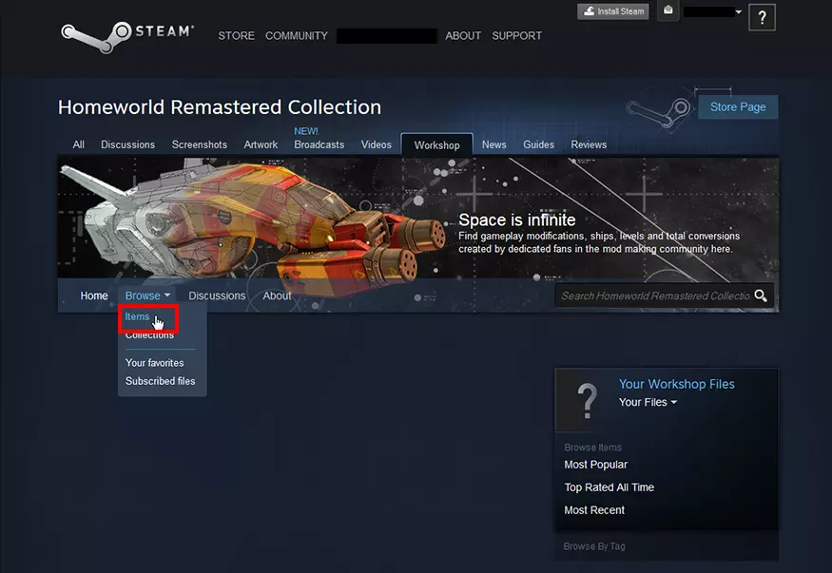Go to the Workshop Home link

point(94,296)
